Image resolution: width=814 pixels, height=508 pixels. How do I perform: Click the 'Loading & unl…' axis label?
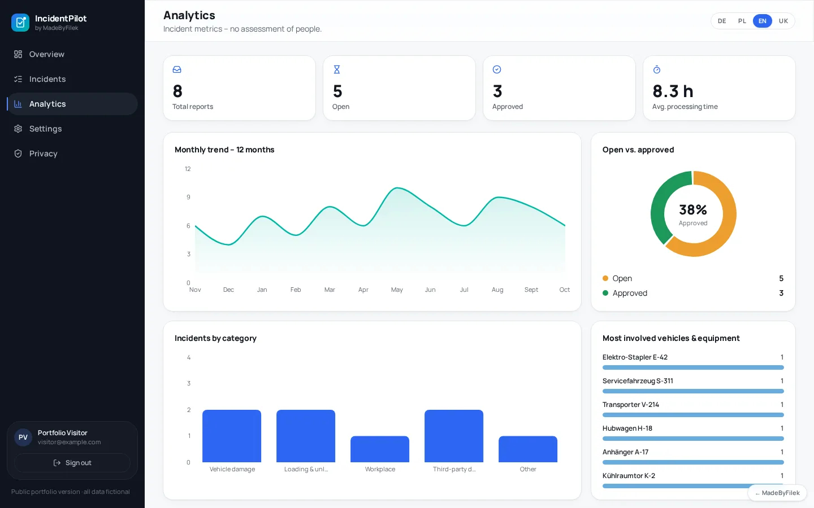(306, 469)
